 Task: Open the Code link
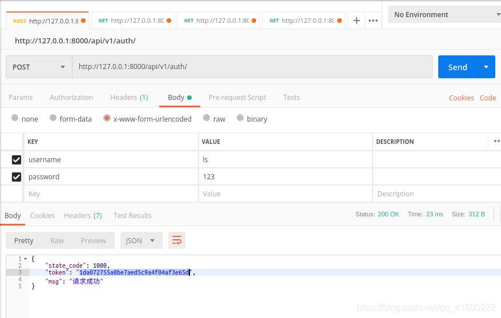(x=488, y=98)
